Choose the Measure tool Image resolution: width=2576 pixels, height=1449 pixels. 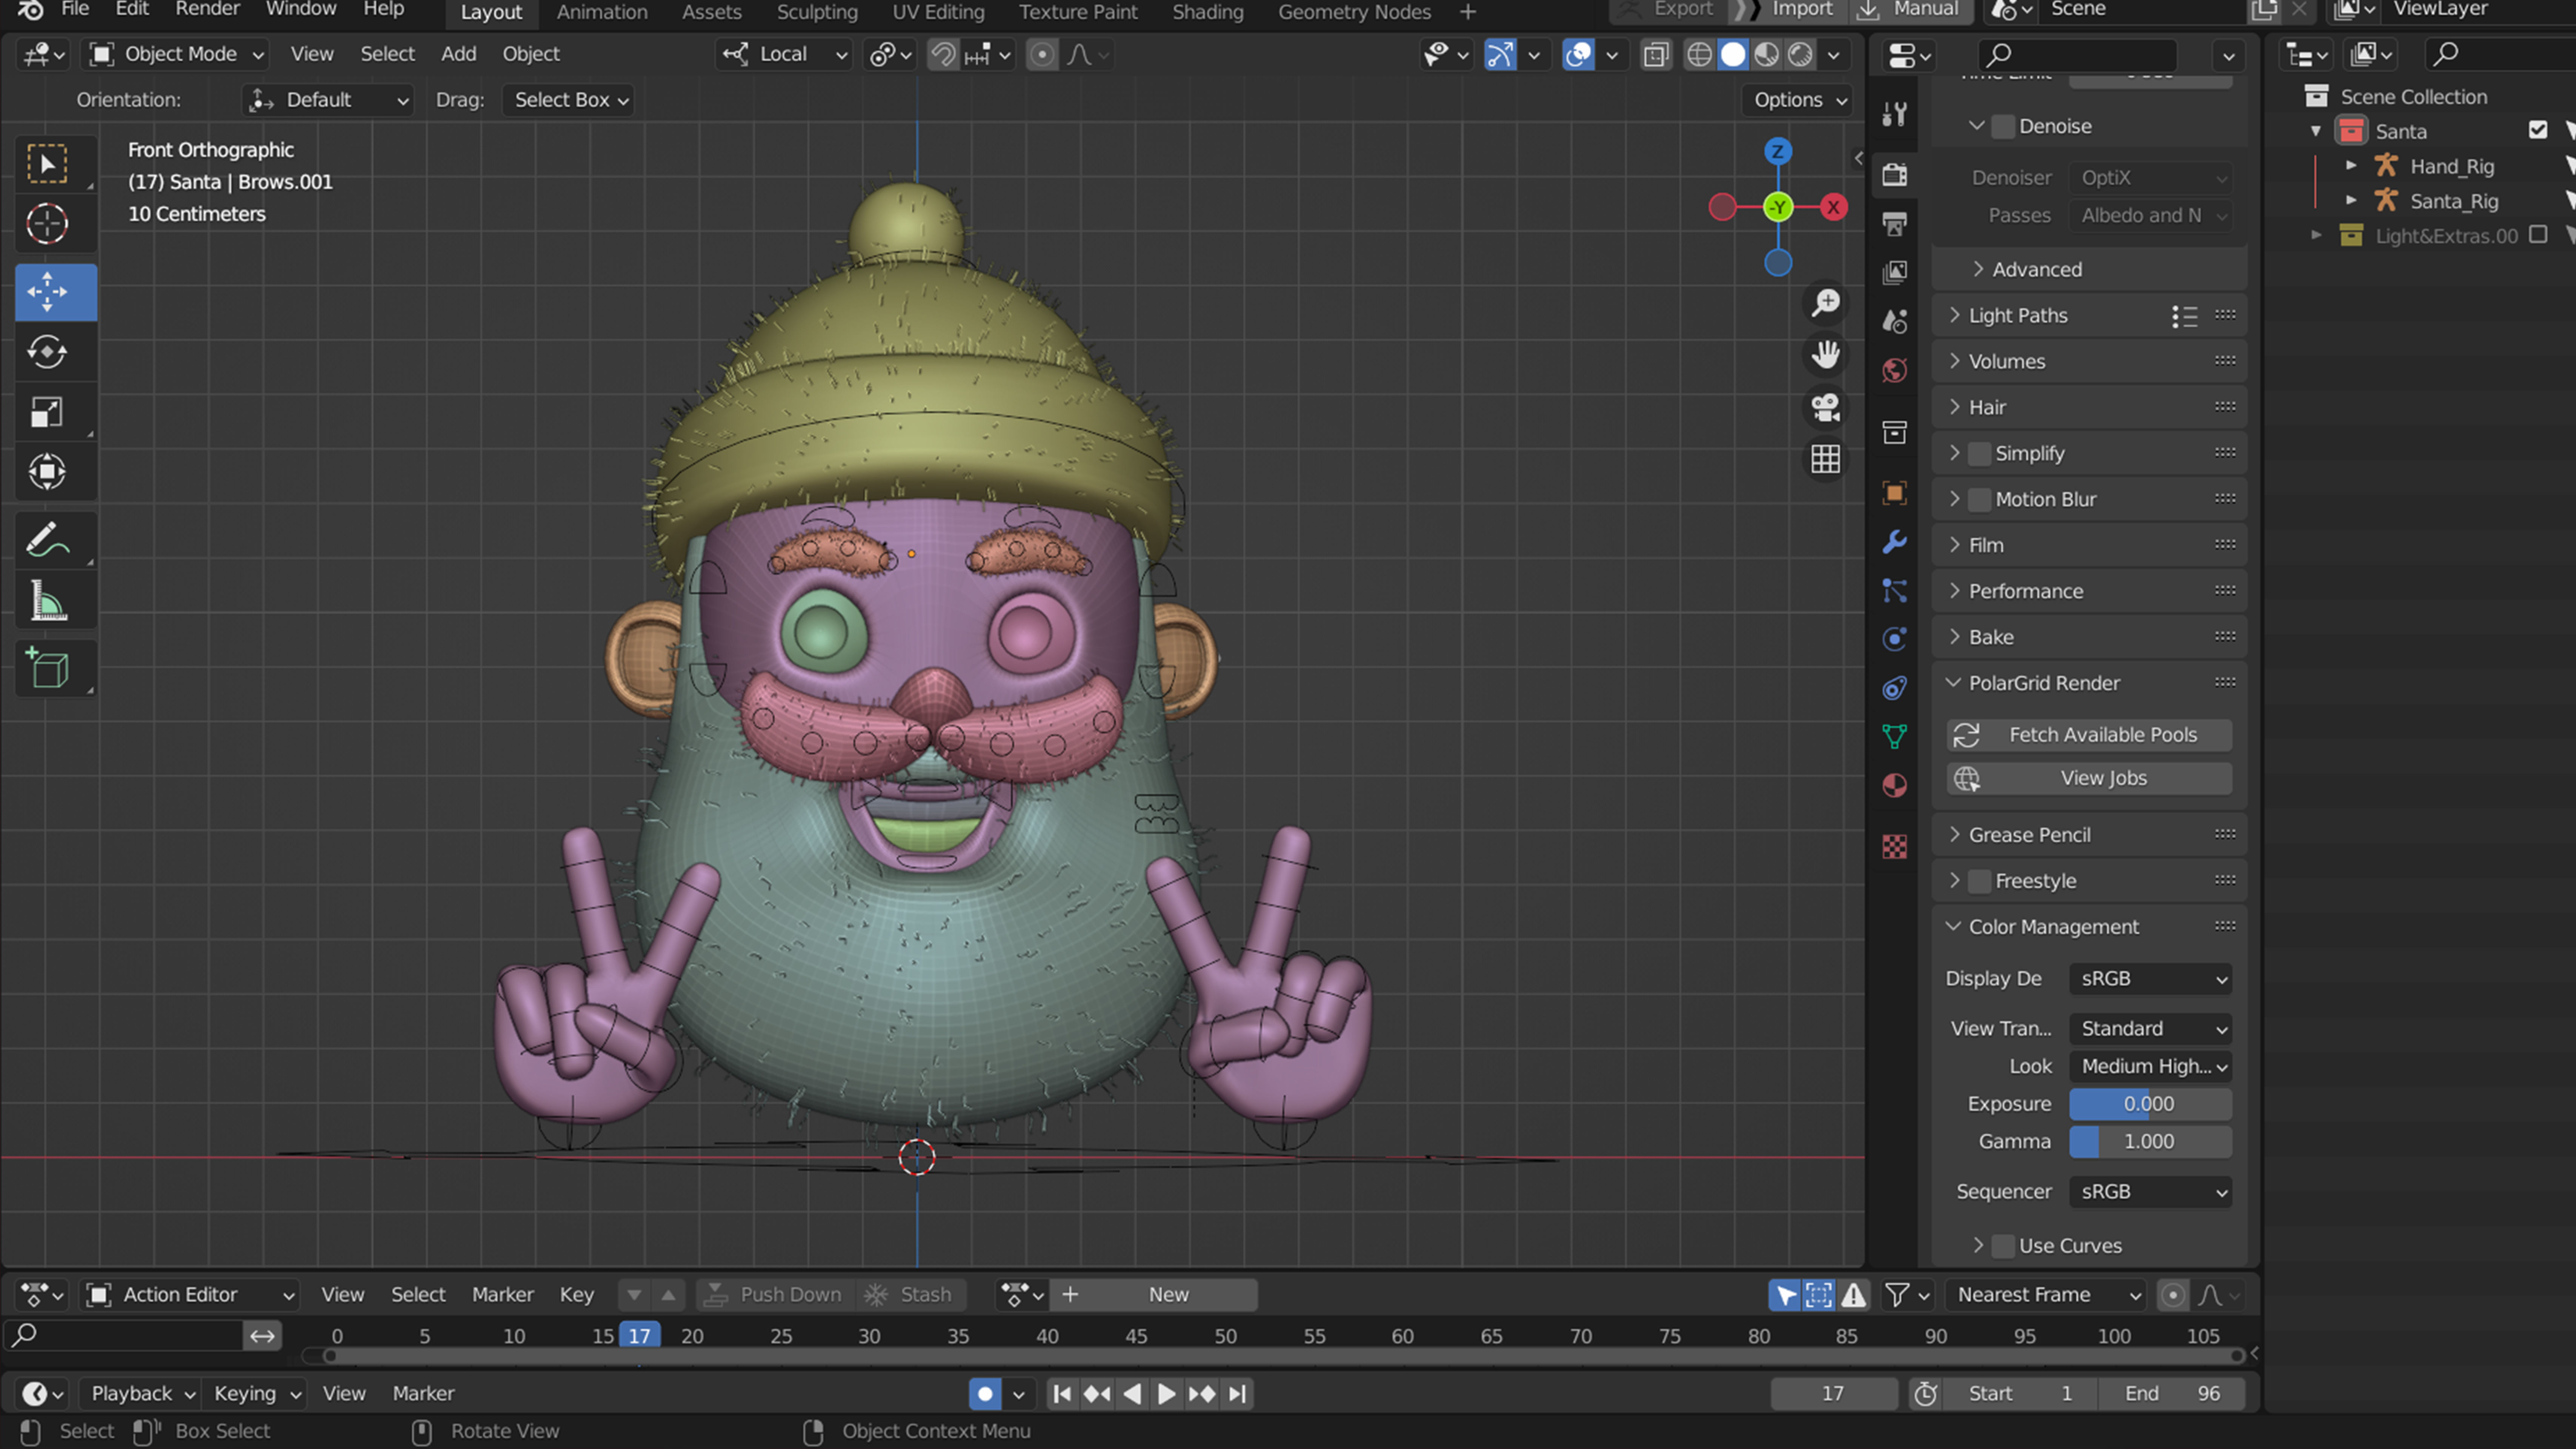tap(47, 601)
